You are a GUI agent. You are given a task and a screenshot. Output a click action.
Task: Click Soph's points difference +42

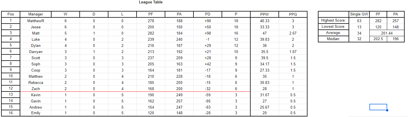click(208, 64)
